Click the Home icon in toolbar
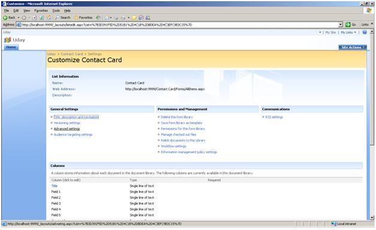The width and height of the screenshot is (376, 230). click(50, 17)
